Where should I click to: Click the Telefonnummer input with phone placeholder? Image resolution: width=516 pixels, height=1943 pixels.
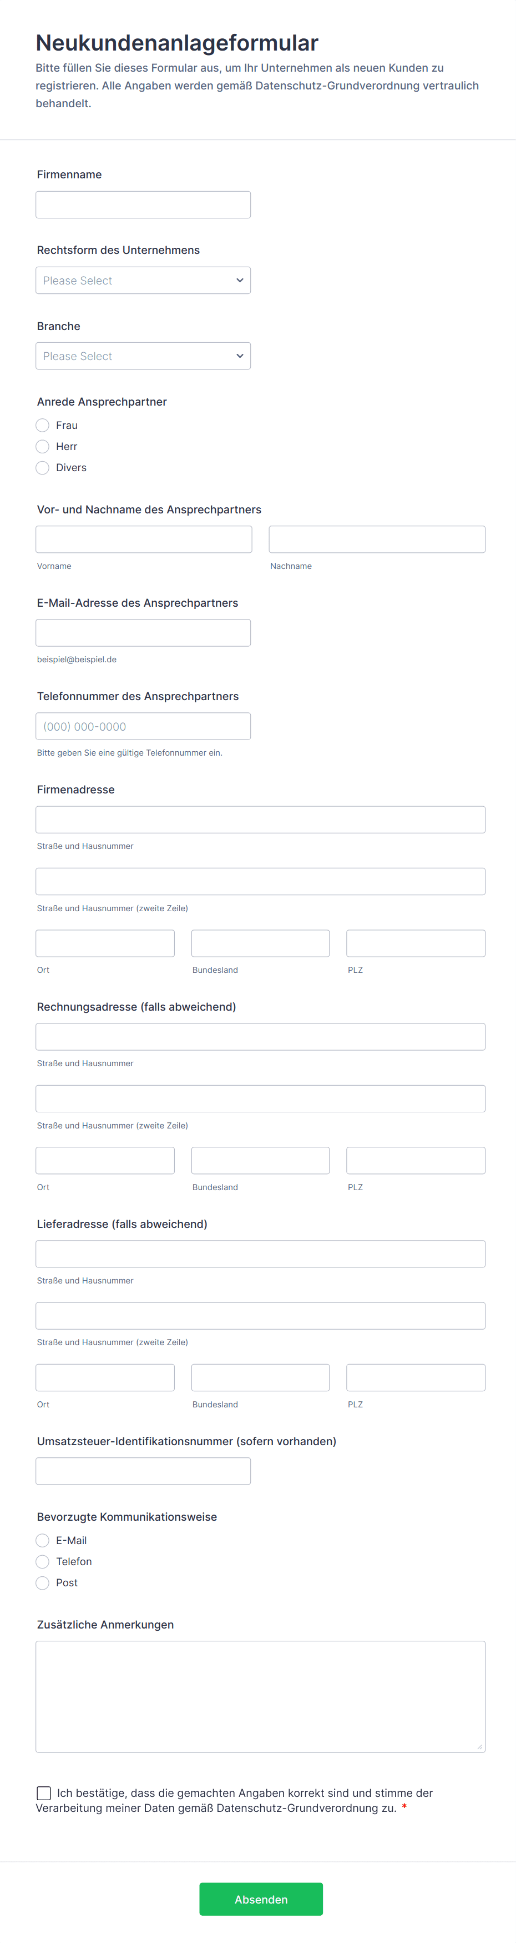click(143, 726)
